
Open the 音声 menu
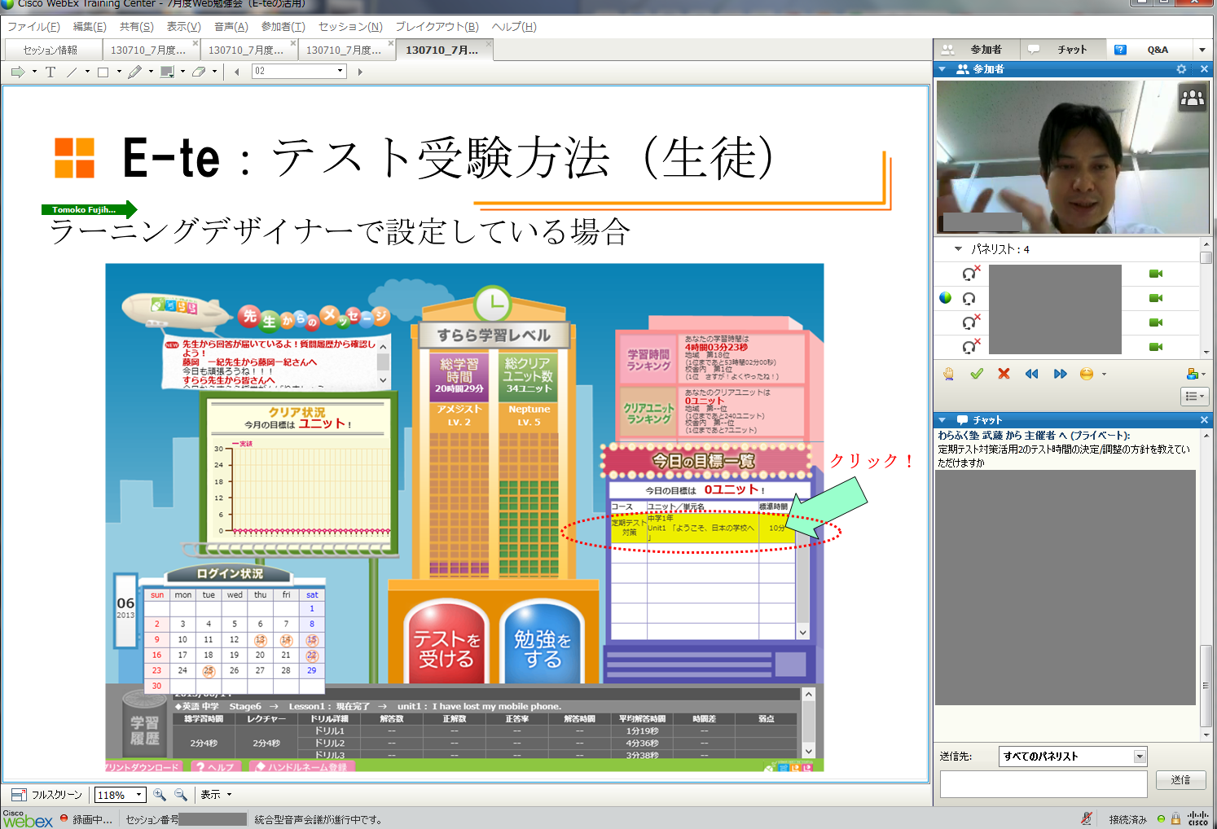pyautogui.click(x=231, y=27)
